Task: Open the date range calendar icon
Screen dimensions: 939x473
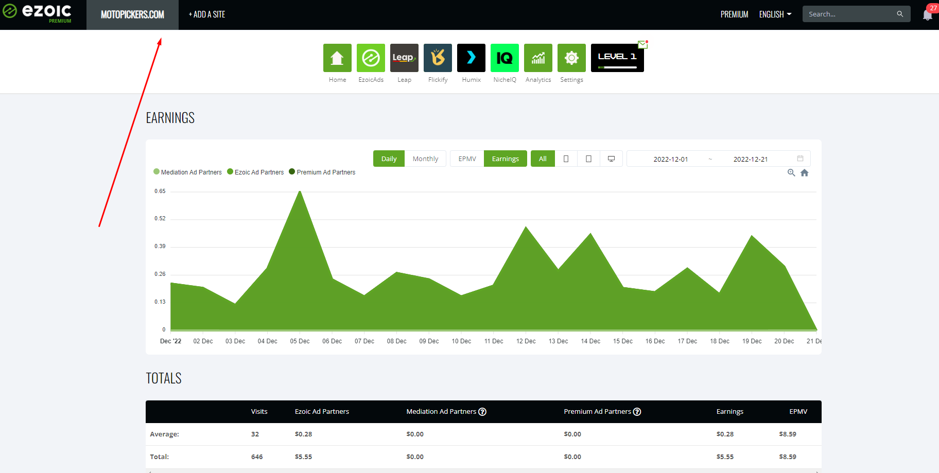Action: point(800,159)
